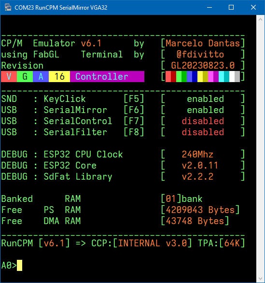Viewport: 265px width, 283px height.
Task: Click the '[01]bank' Banked RAM value
Action: 181,198
